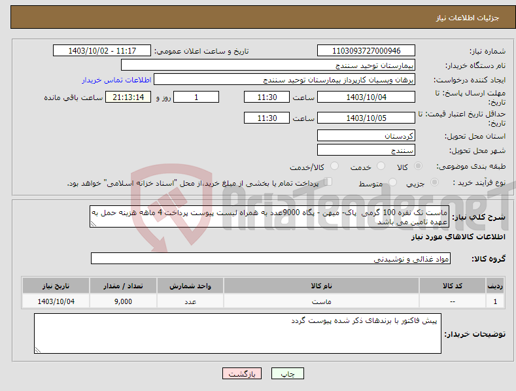This screenshot has height=391, width=516.
Task: Click the goods group field مواد غذائی و نوشیدنی
Action: (x=271, y=259)
